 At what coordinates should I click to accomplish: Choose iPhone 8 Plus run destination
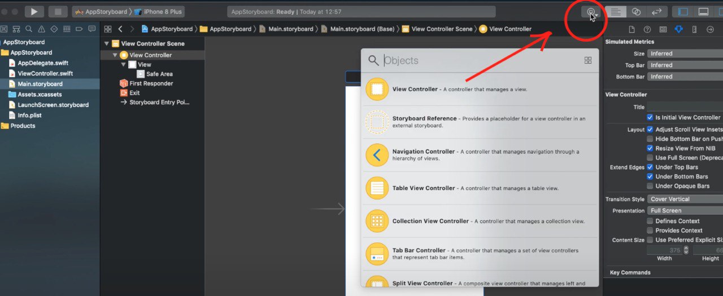158,12
